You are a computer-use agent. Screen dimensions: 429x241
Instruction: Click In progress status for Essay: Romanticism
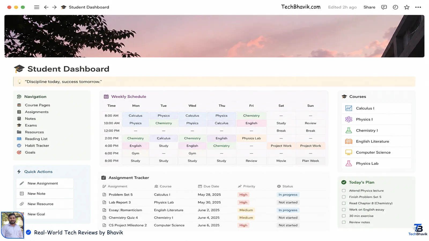click(288, 210)
